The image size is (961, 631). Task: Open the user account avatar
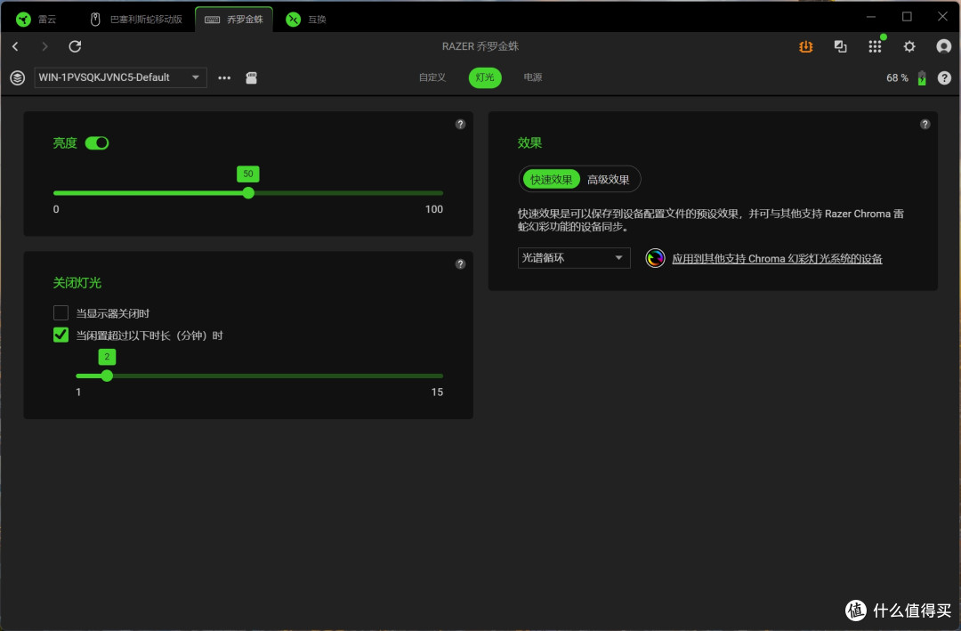point(944,46)
